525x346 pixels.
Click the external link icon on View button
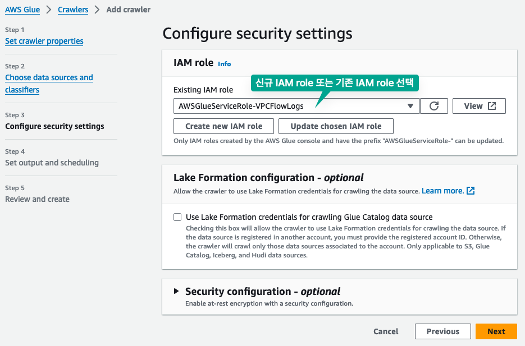pyautogui.click(x=492, y=106)
